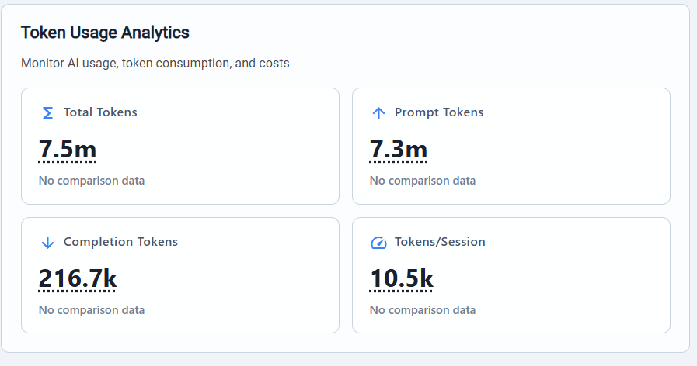This screenshot has height=366, width=697.
Task: Click the down arrow icon beside Completion Tokens
Action: (47, 243)
